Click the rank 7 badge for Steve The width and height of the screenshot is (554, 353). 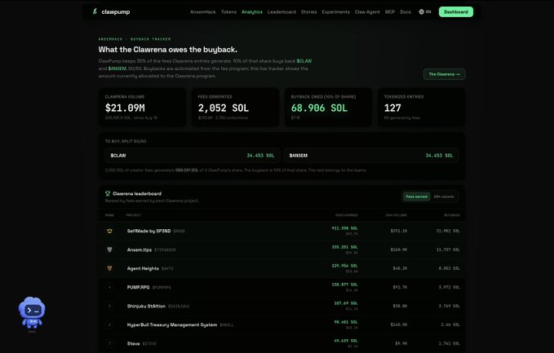[109, 343]
